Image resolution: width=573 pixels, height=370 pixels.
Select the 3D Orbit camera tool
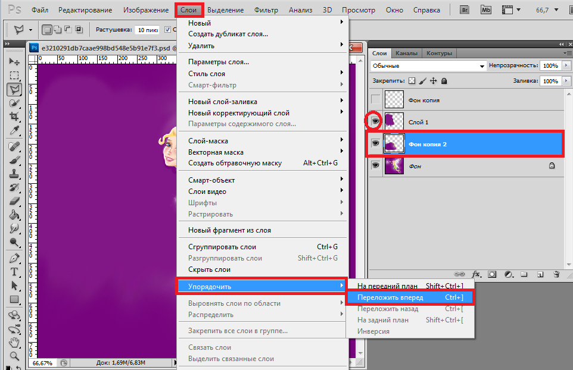pyautogui.click(x=14, y=329)
